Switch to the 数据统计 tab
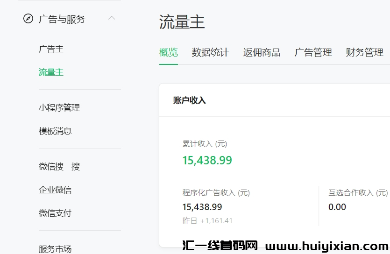Screen dimensions: 390x254 point(210,53)
